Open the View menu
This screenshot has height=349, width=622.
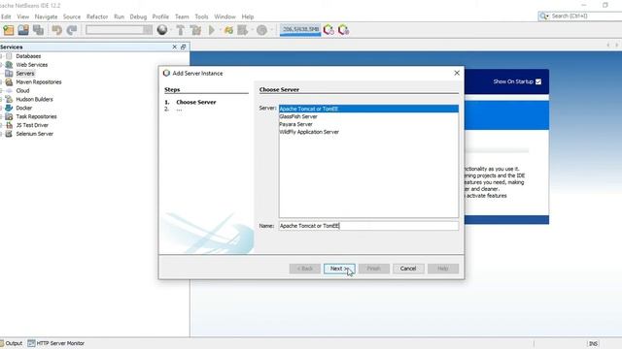click(x=23, y=16)
